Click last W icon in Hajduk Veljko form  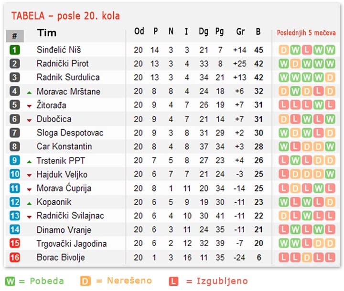[x=330, y=174]
